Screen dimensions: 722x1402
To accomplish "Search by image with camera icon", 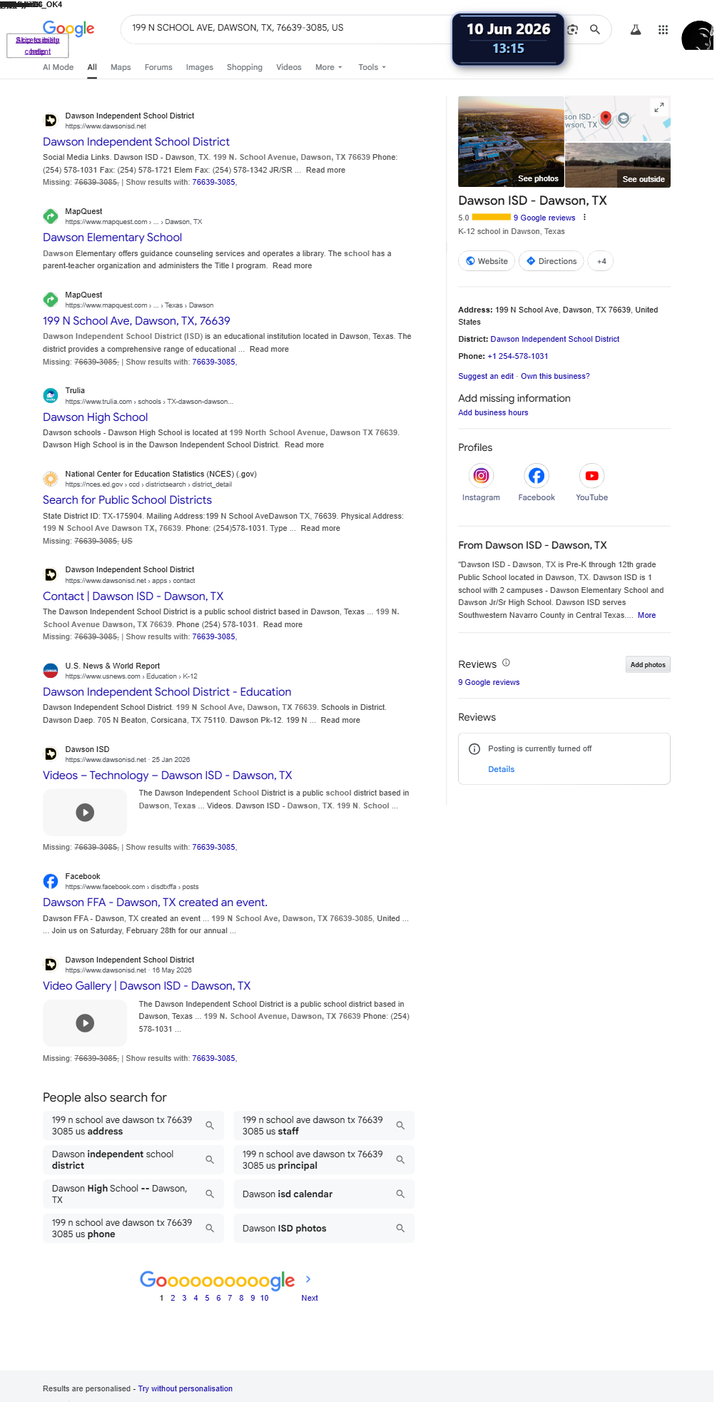I will tap(572, 29).
